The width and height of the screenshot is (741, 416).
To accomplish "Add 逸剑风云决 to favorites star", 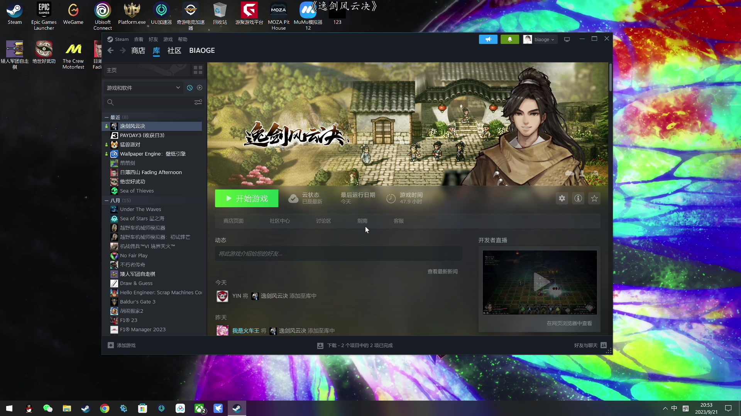I will (x=594, y=198).
